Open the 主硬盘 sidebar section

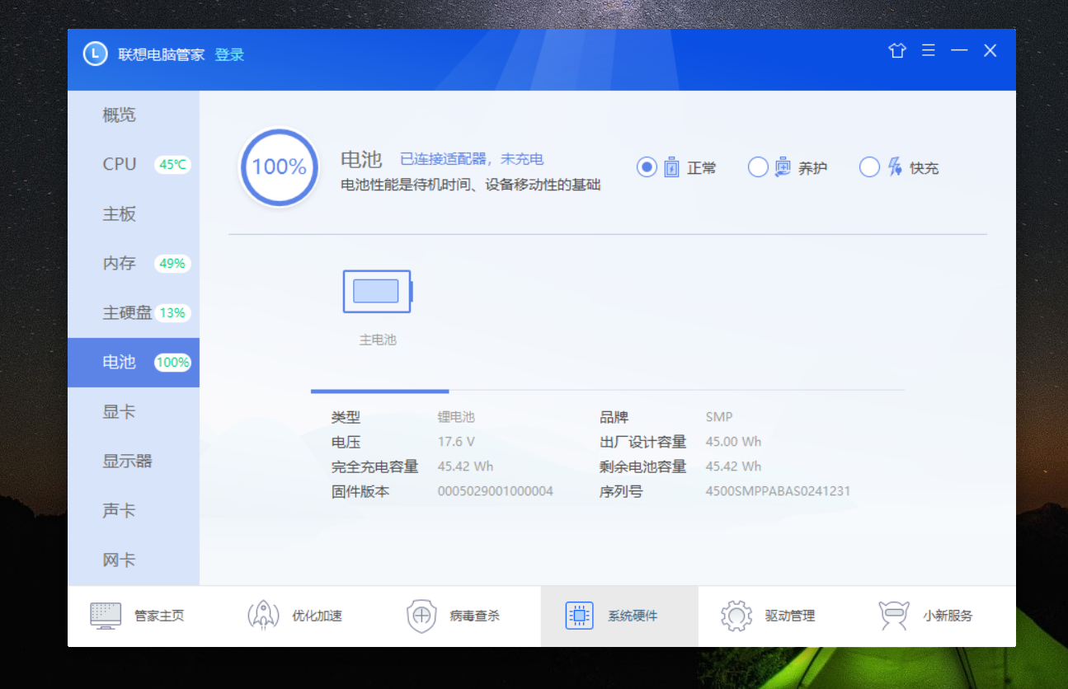(x=127, y=312)
